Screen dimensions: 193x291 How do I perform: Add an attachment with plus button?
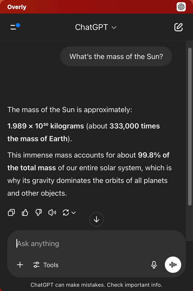tap(20, 265)
